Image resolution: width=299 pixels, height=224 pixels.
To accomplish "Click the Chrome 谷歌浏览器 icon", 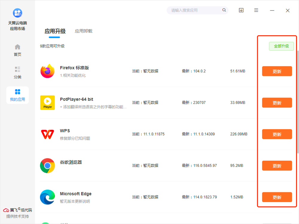I will [x=48, y=166].
